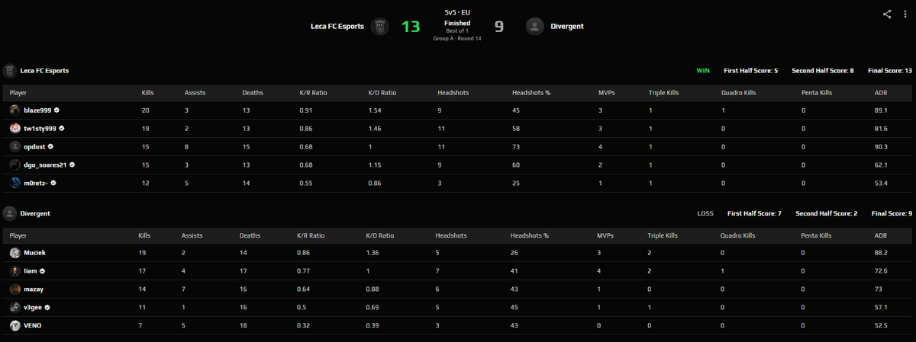This screenshot has width=916, height=342.
Task: Click Divergent team name in header
Action: [x=567, y=27]
